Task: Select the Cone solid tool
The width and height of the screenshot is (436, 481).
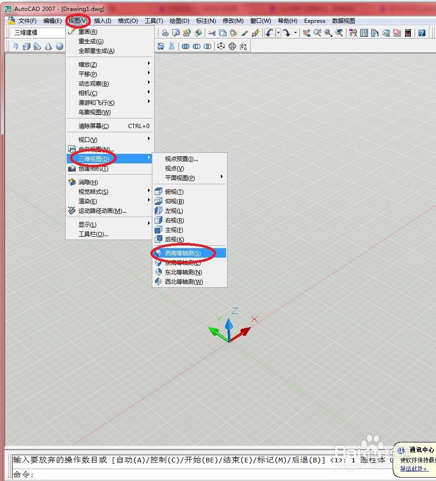Action: tap(49, 46)
